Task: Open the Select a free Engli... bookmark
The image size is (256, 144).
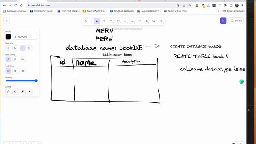Action: pos(176,11)
